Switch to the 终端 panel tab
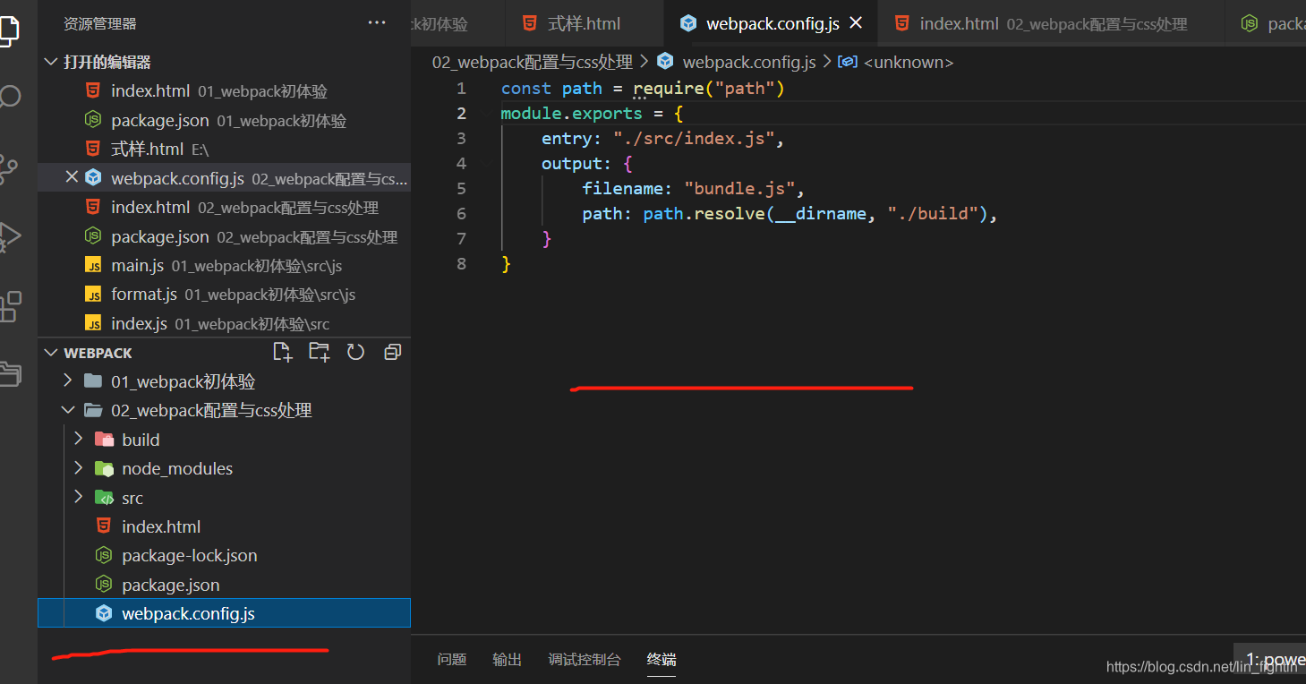The height and width of the screenshot is (684, 1306). click(x=662, y=660)
